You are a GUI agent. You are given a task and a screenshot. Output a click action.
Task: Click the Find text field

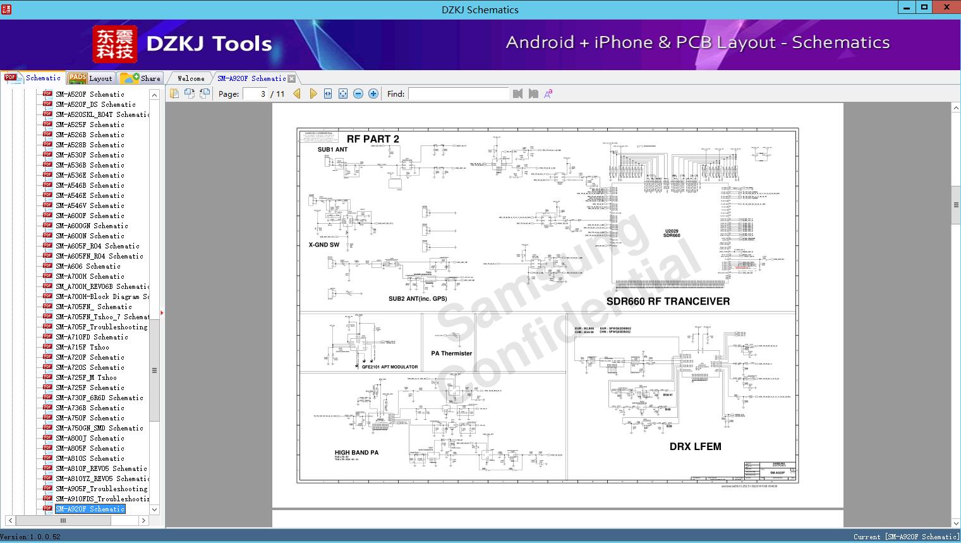click(458, 94)
